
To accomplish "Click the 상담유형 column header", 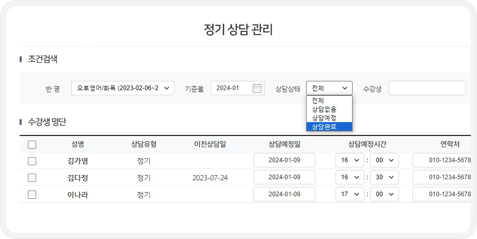I will 144,145.
